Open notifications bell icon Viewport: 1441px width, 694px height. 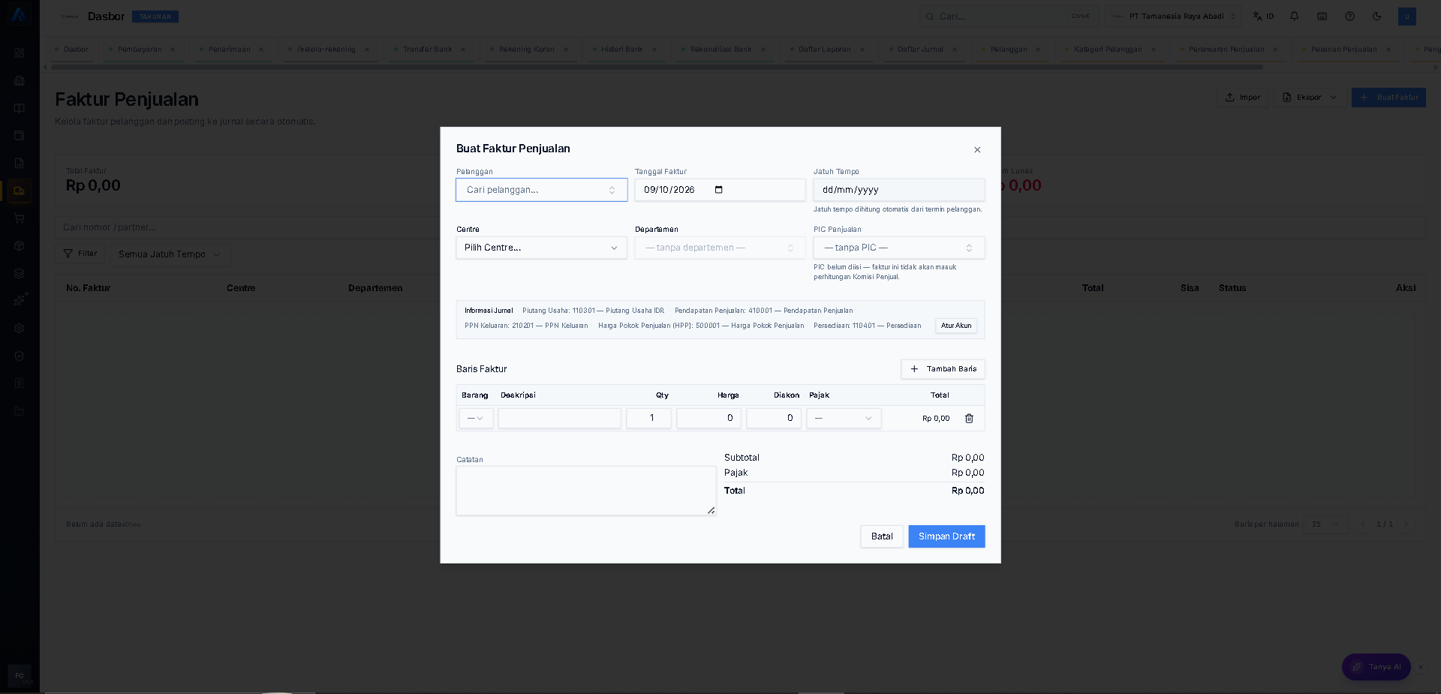(1295, 17)
